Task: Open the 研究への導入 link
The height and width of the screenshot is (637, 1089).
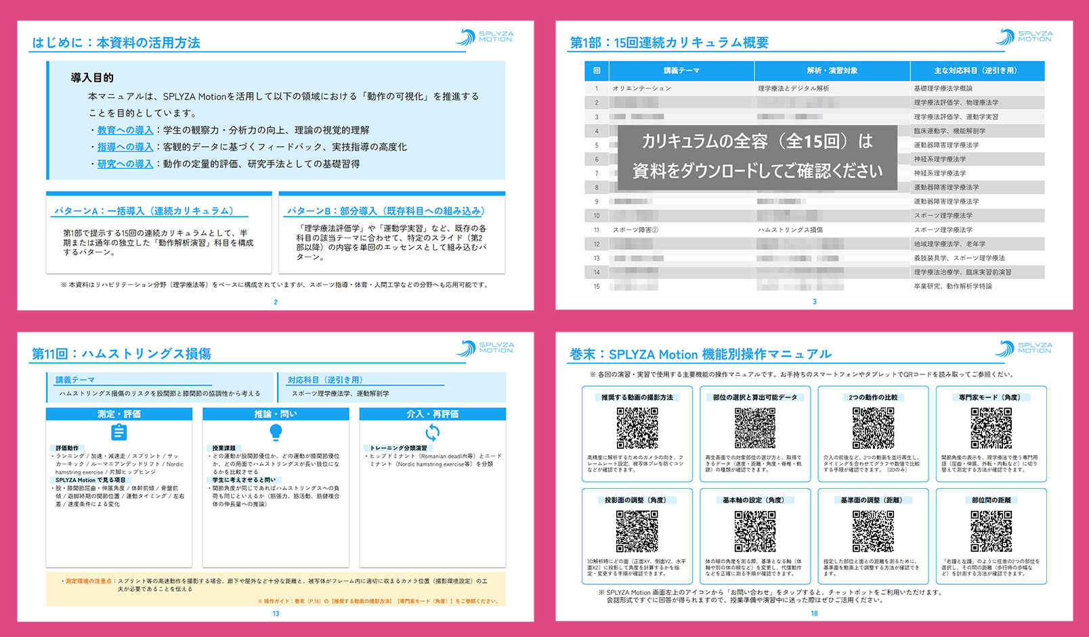Action: pyautogui.click(x=125, y=164)
